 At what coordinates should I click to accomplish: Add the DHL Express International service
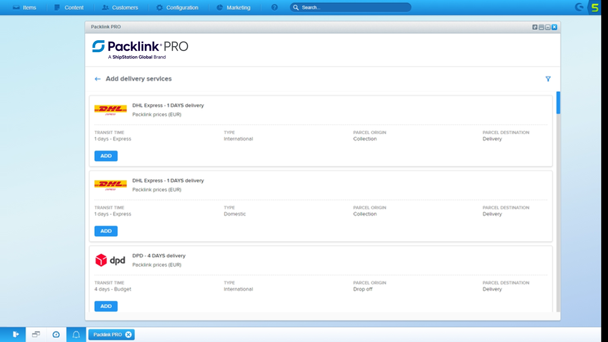pos(106,156)
